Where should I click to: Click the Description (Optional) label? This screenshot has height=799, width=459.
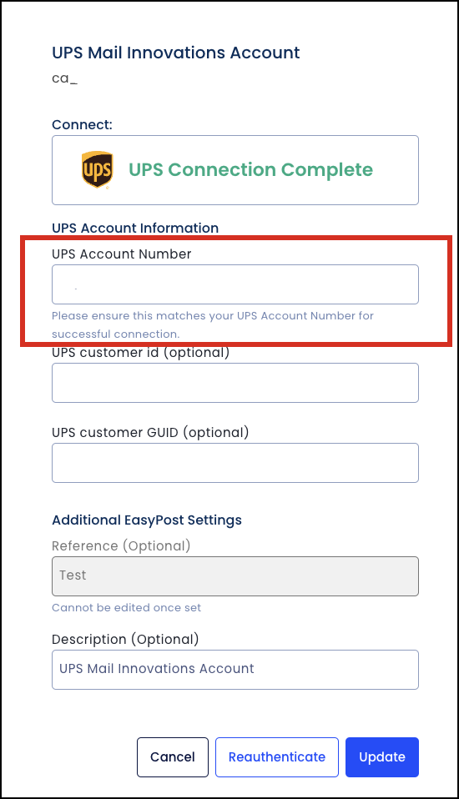[125, 639]
